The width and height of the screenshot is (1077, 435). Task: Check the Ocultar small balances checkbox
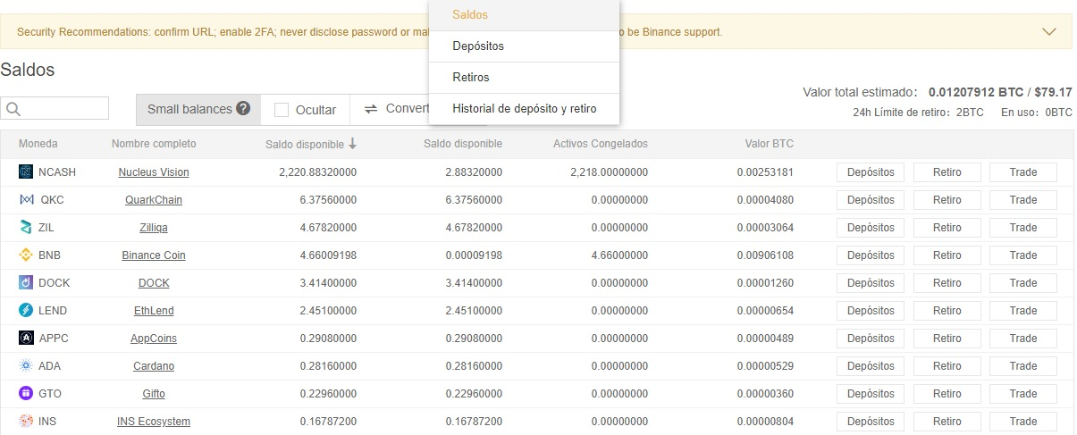(282, 110)
